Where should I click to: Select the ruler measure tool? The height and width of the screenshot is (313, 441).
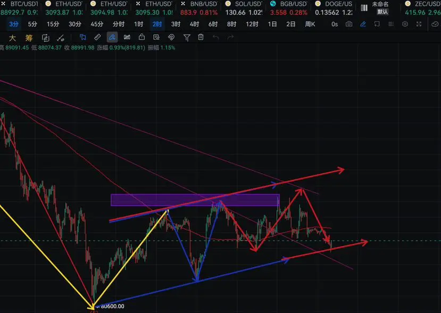pyautogui.click(x=97, y=37)
